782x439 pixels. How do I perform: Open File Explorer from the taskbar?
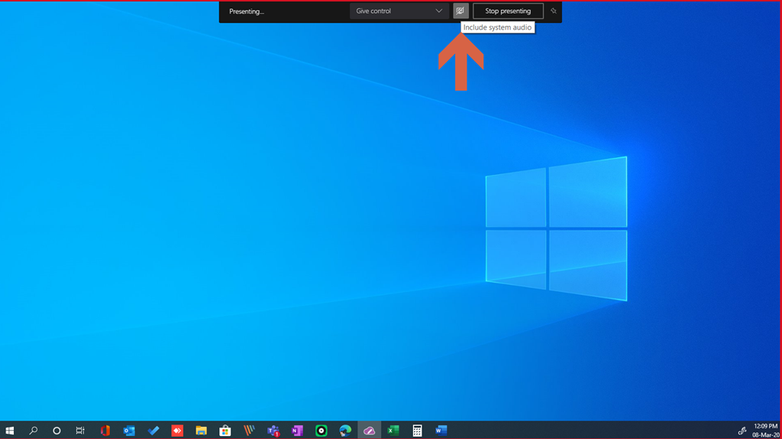click(201, 430)
